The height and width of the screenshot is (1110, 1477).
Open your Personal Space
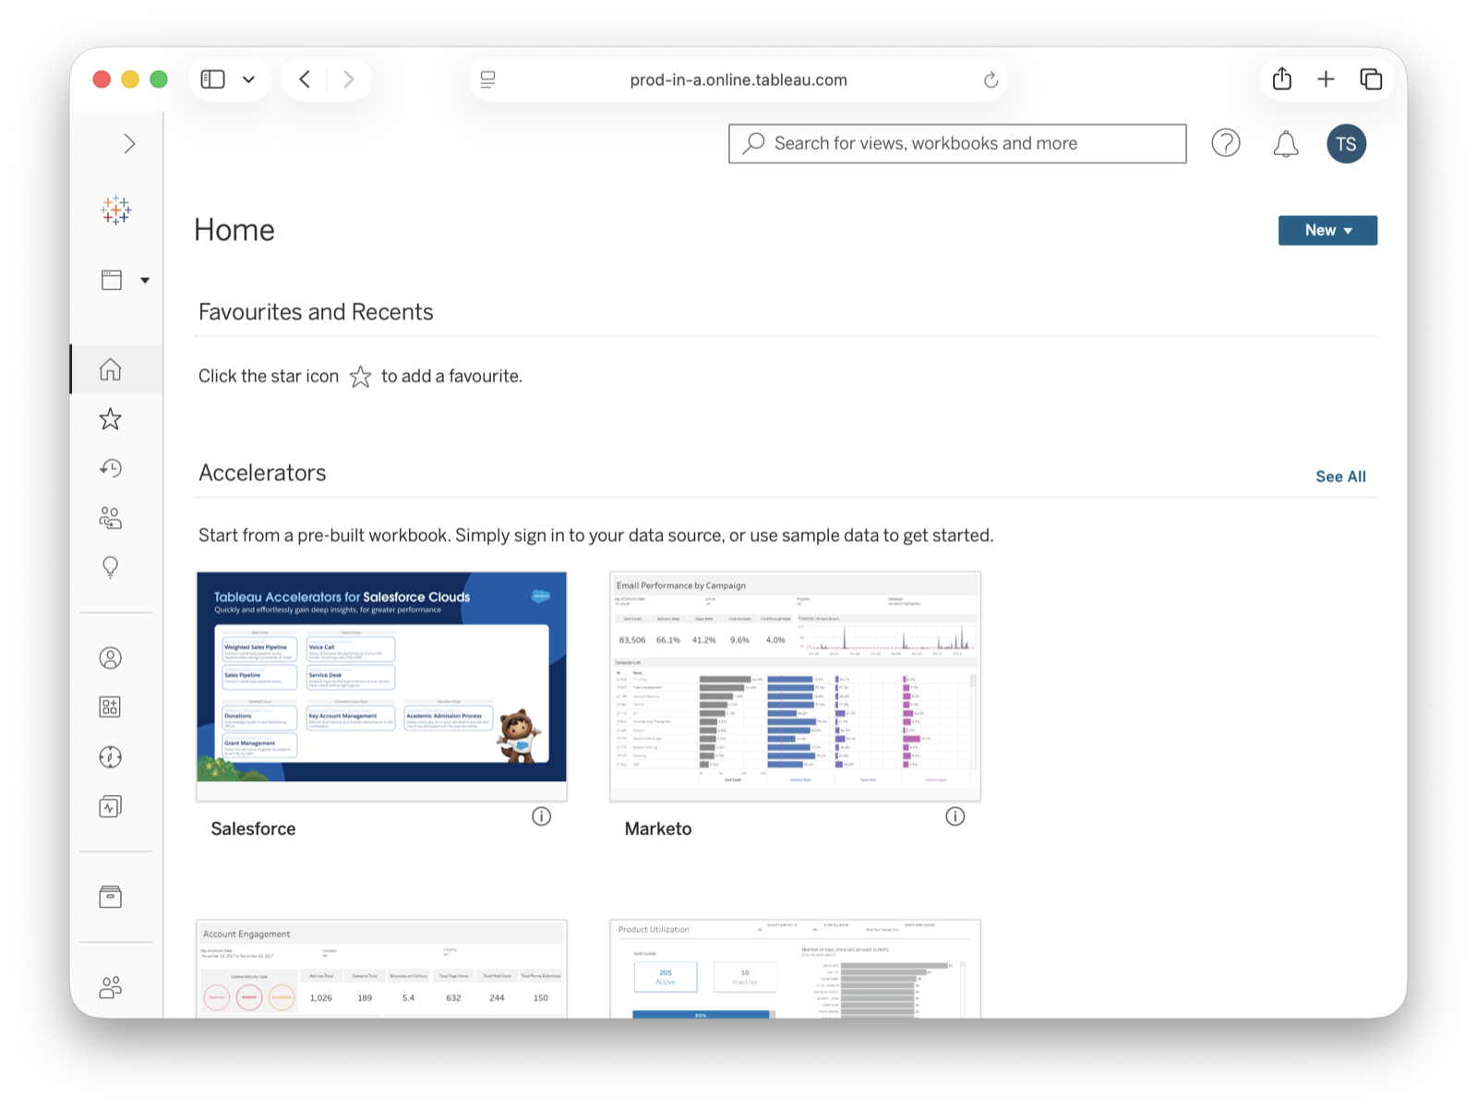110,658
